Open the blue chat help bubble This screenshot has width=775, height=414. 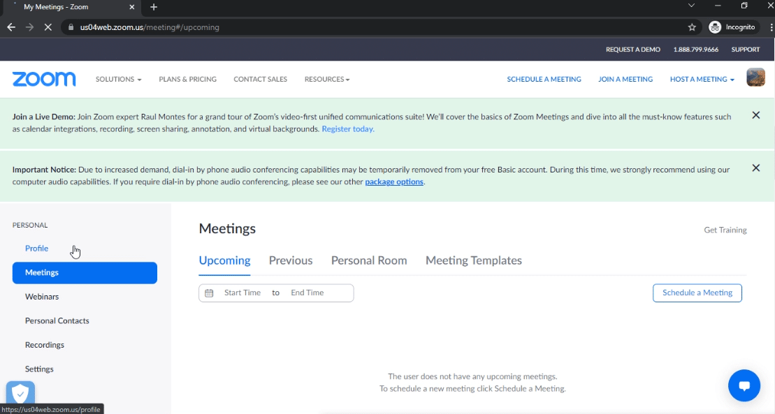(744, 385)
